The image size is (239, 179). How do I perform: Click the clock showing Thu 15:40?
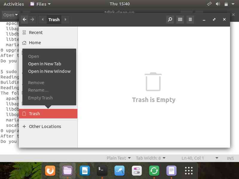click(x=119, y=4)
